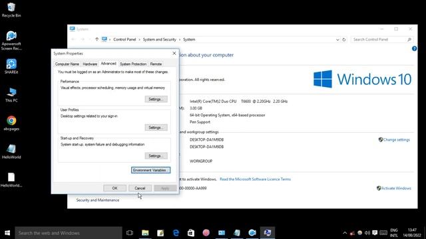Select the This PC desktop icon
The height and width of the screenshot is (239, 426).
pyautogui.click(x=11, y=95)
